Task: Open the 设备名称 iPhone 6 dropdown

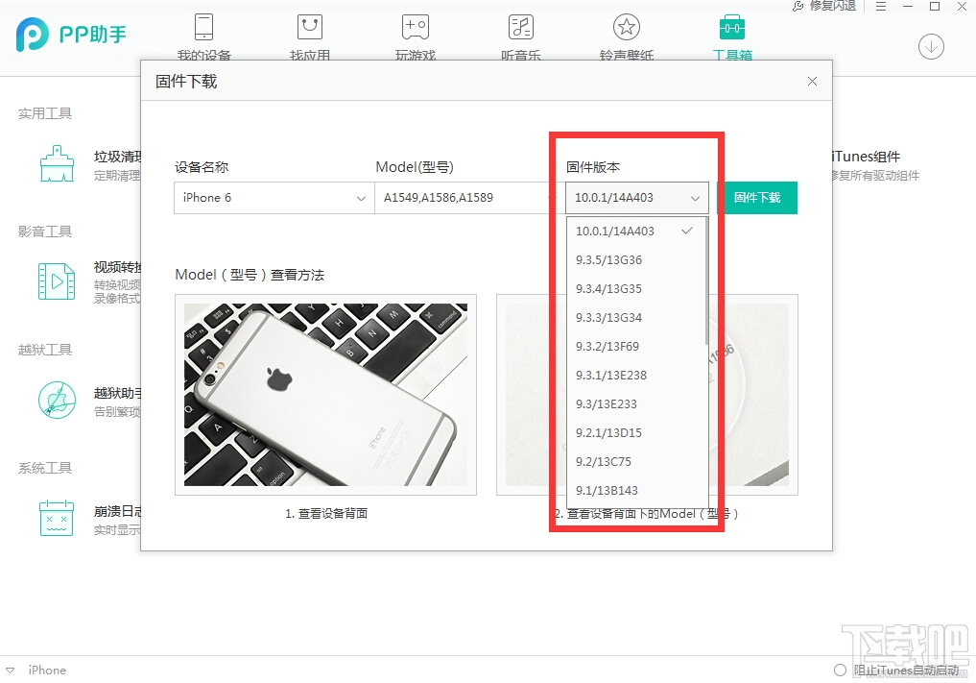Action: tap(274, 198)
